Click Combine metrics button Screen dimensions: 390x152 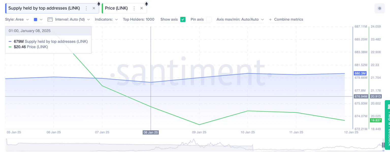[286, 19]
